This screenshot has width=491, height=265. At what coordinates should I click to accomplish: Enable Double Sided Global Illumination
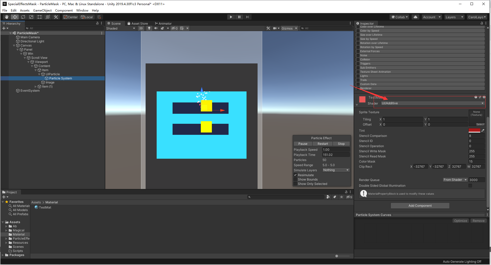tap(470, 186)
